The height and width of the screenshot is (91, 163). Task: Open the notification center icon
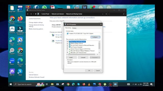pos(152,84)
